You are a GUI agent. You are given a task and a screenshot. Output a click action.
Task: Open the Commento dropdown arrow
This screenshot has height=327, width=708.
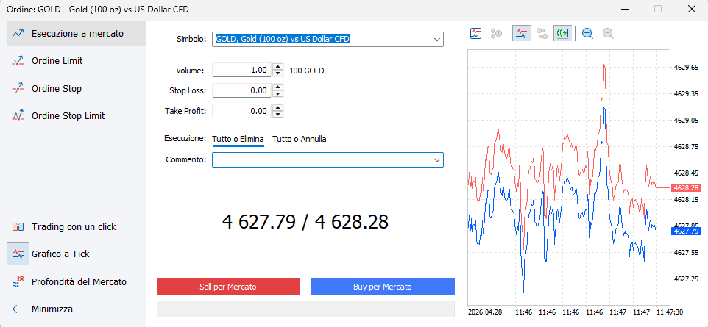tap(436, 159)
